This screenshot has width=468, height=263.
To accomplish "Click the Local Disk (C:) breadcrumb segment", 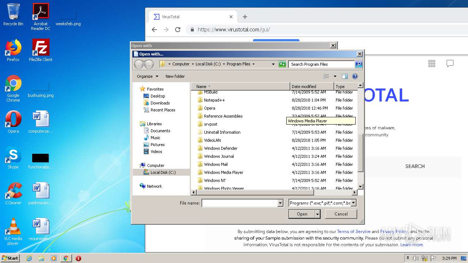I will [x=208, y=64].
